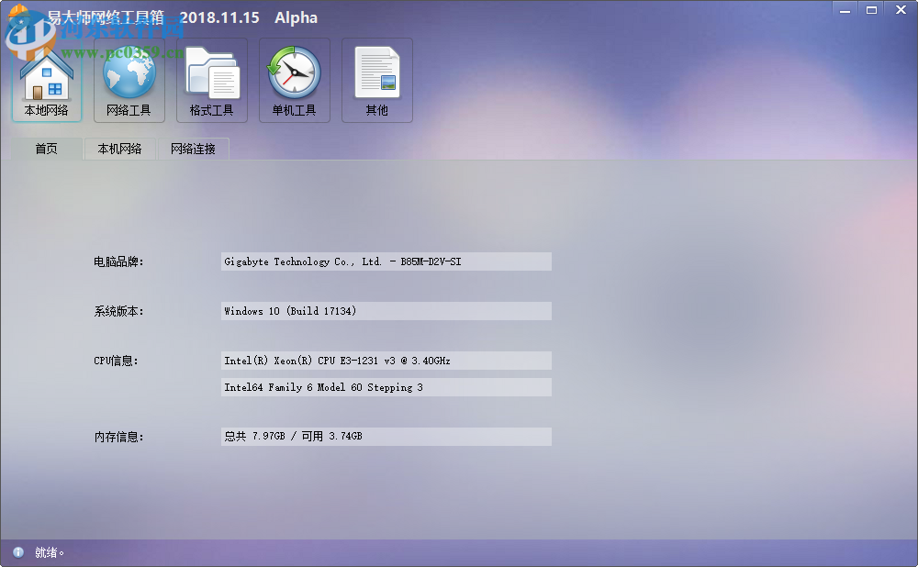The width and height of the screenshot is (918, 567).
Task: Switch to the 网络连接 tab
Action: click(x=193, y=149)
